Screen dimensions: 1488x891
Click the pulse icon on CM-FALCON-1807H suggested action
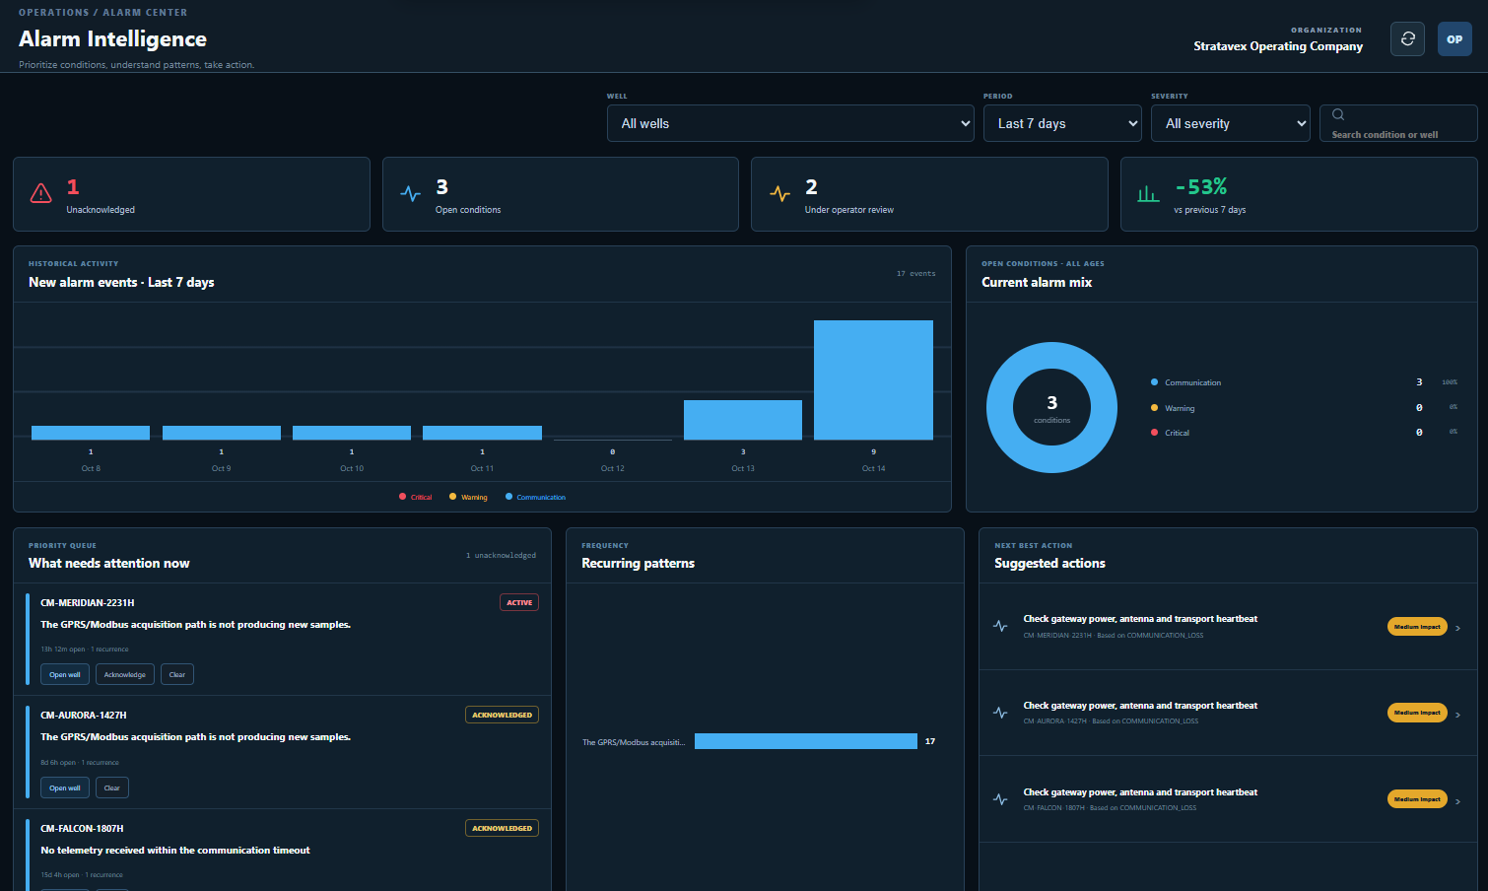[1000, 799]
